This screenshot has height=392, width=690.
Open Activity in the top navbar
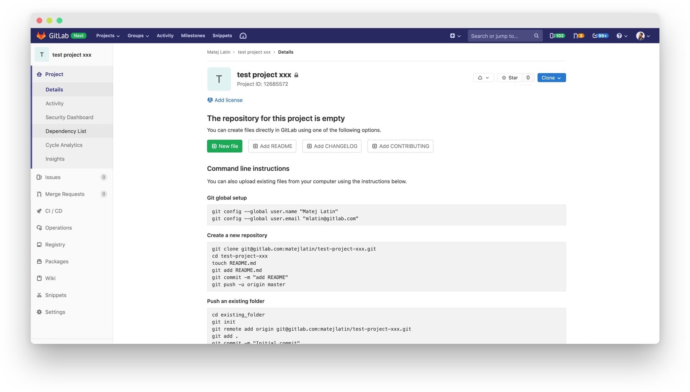pos(165,36)
